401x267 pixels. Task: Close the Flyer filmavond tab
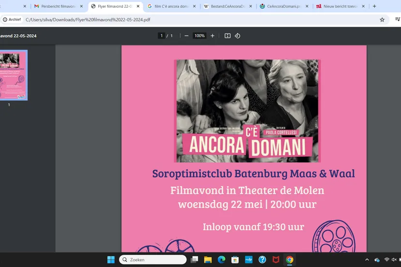point(138,6)
